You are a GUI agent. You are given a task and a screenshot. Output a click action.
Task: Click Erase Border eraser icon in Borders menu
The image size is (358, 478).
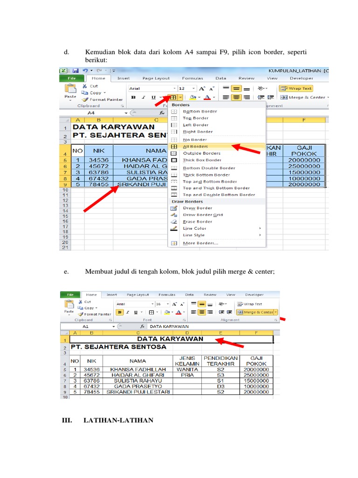(x=174, y=222)
